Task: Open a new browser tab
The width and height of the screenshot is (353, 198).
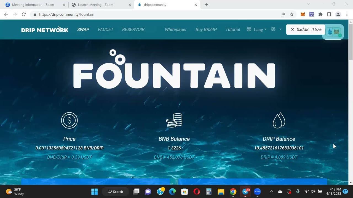Action: coord(206,5)
